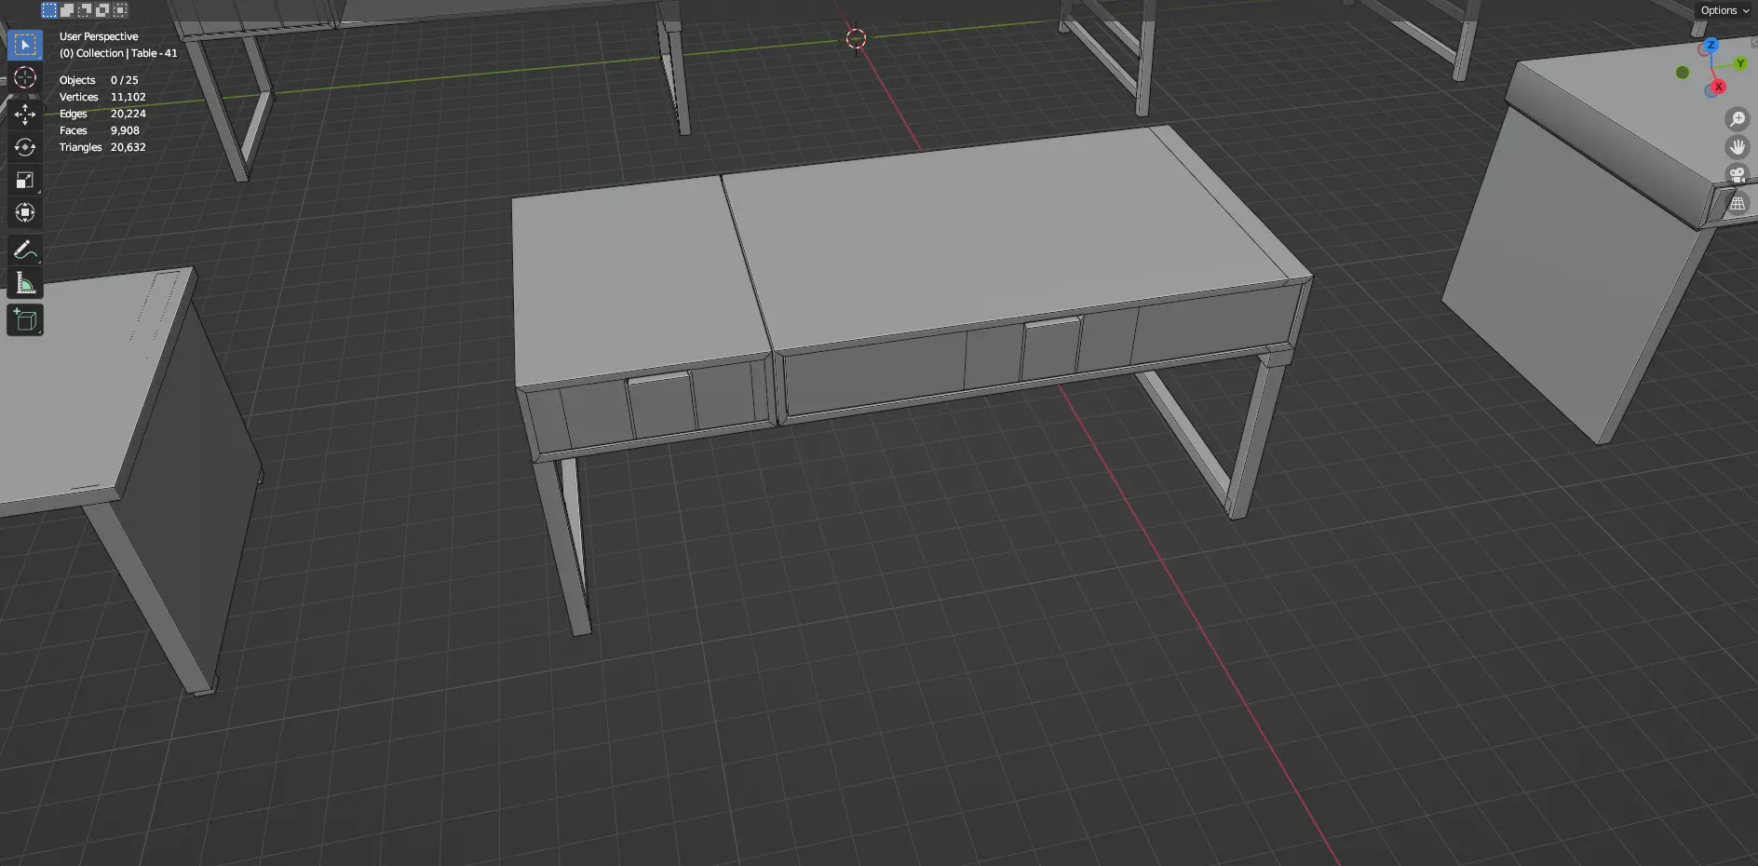This screenshot has width=1758, height=866.
Task: Click the Triangles value '20,632'
Action: coord(128,147)
